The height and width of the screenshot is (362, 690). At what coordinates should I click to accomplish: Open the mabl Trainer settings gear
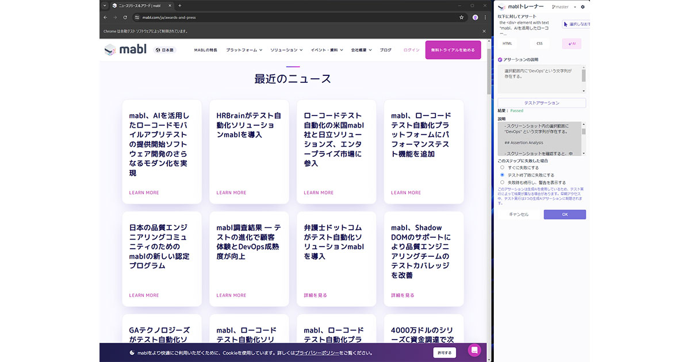pyautogui.click(x=582, y=7)
